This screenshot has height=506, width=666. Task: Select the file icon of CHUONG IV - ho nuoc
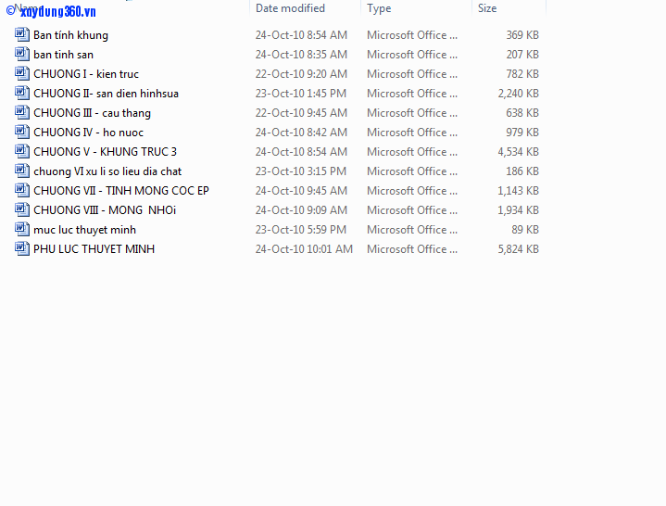(22, 133)
